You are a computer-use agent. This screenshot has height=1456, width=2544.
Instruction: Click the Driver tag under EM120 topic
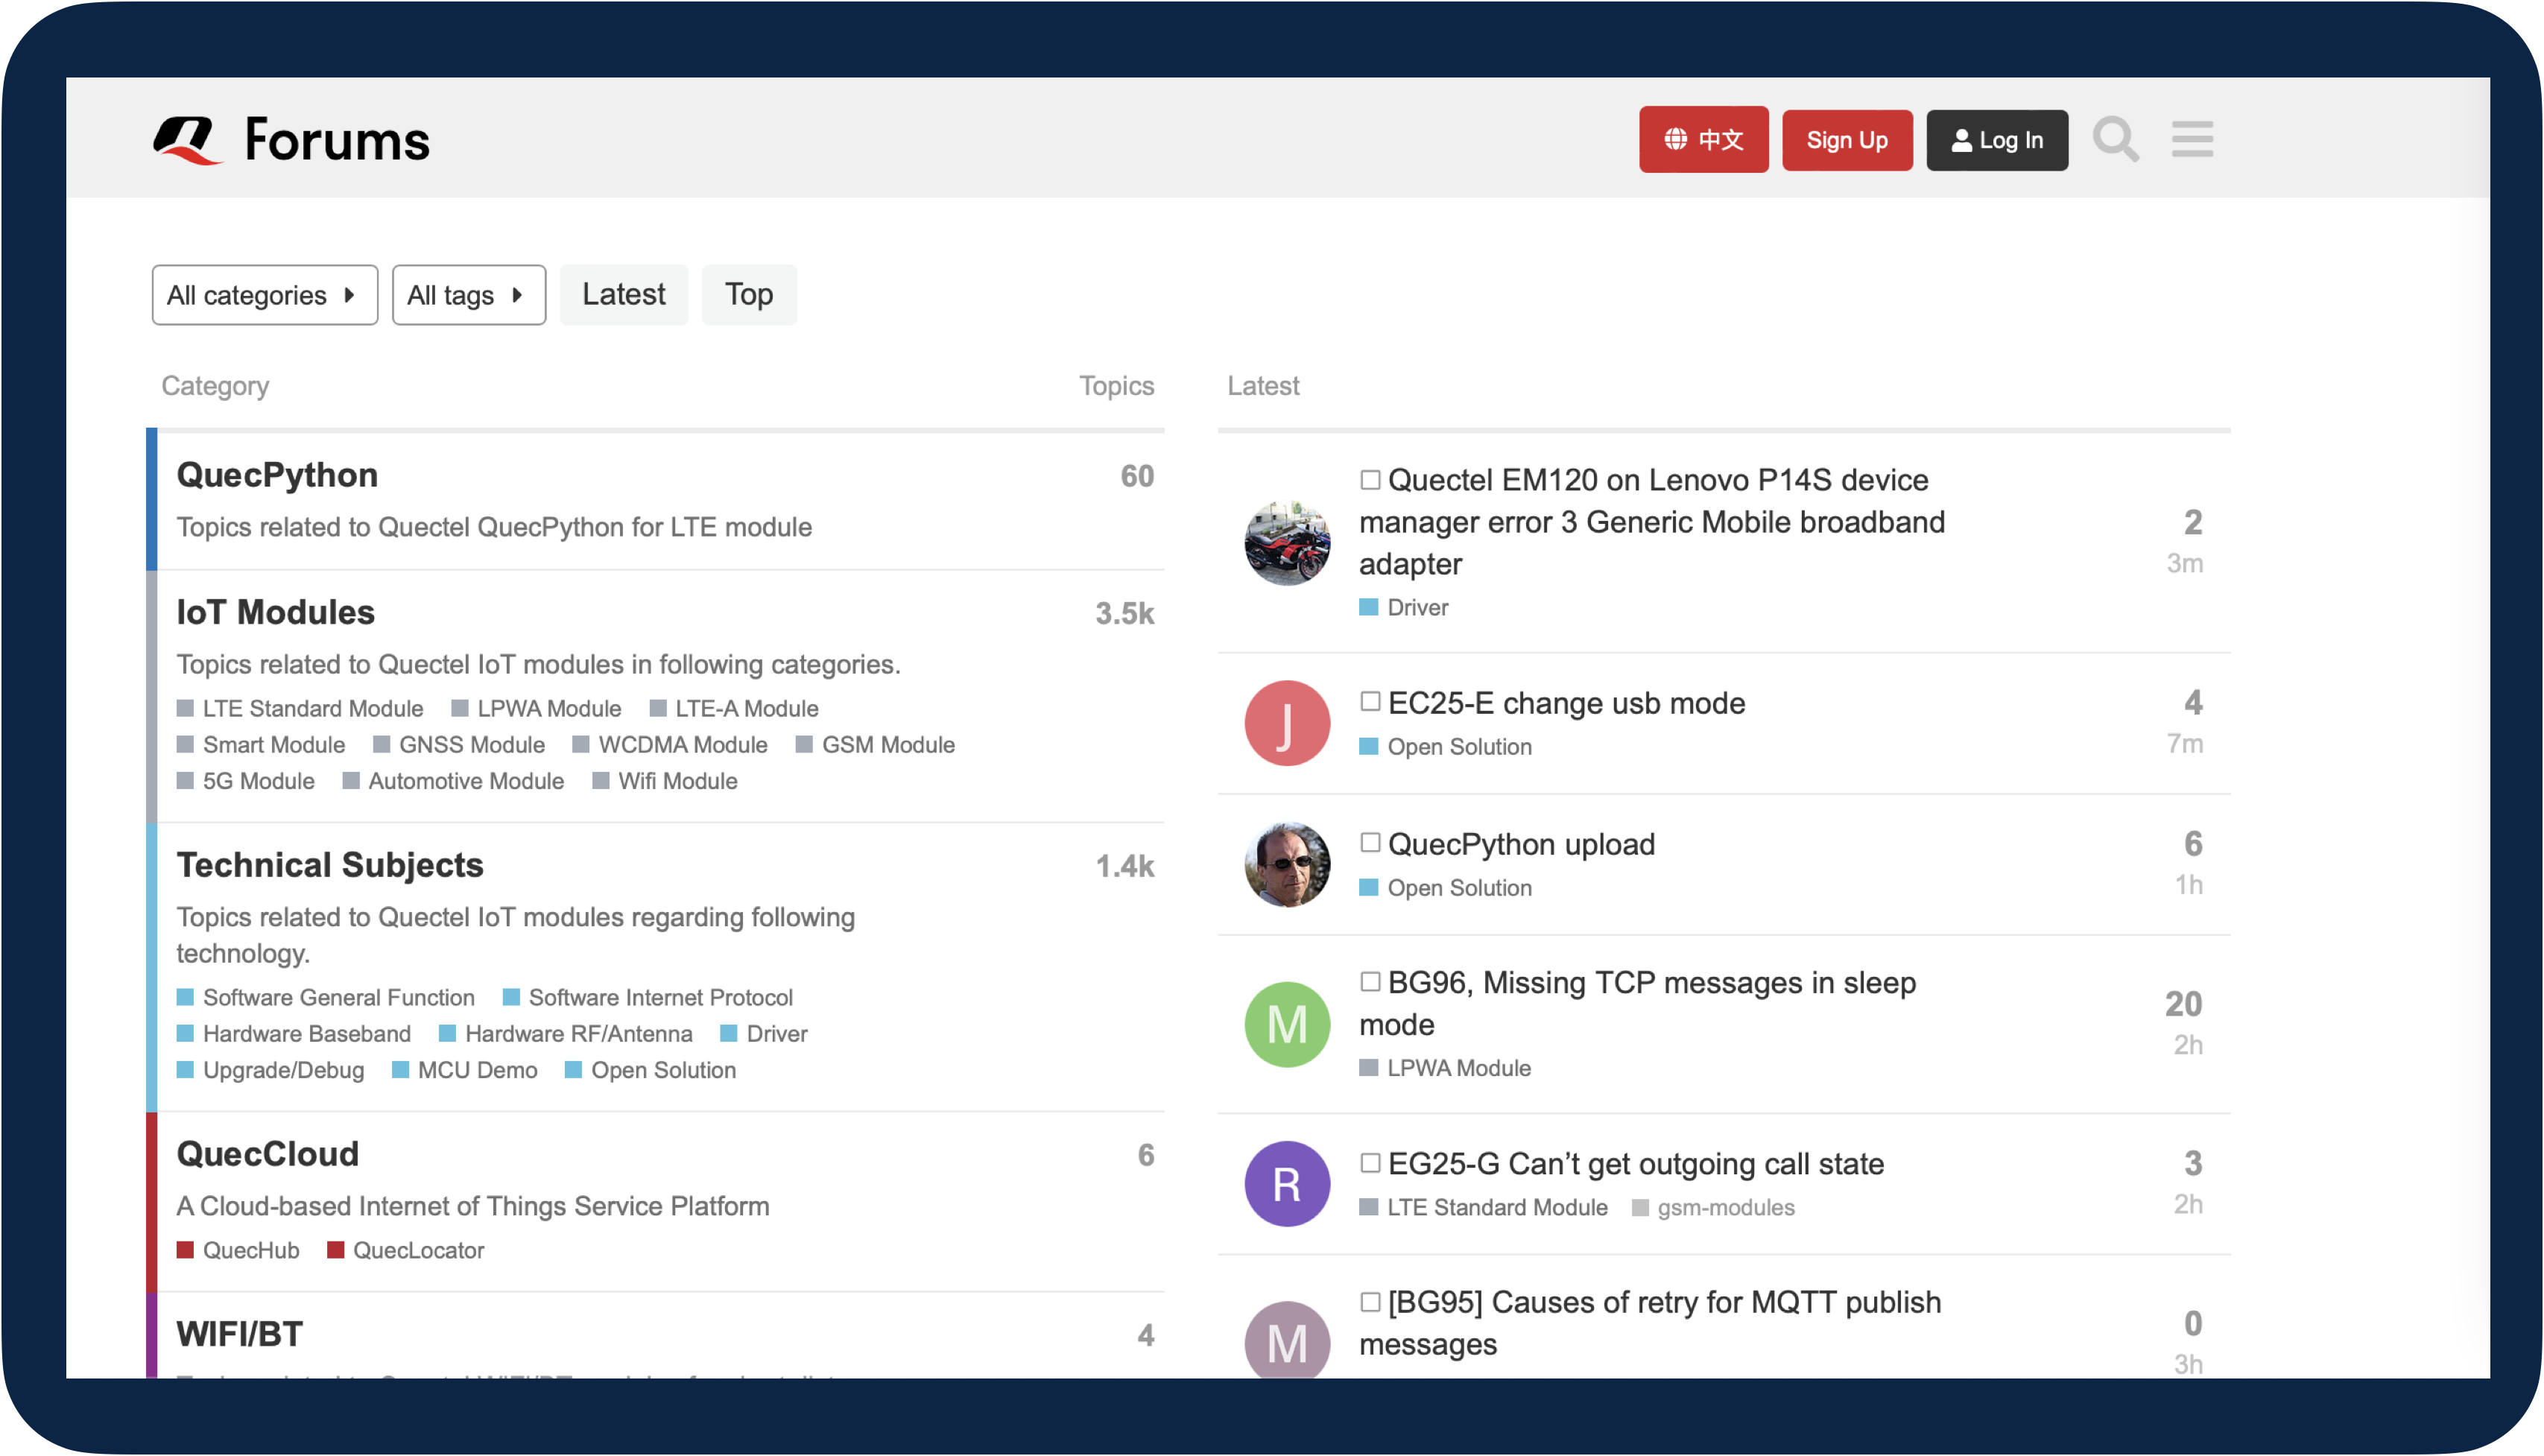pyautogui.click(x=1404, y=608)
